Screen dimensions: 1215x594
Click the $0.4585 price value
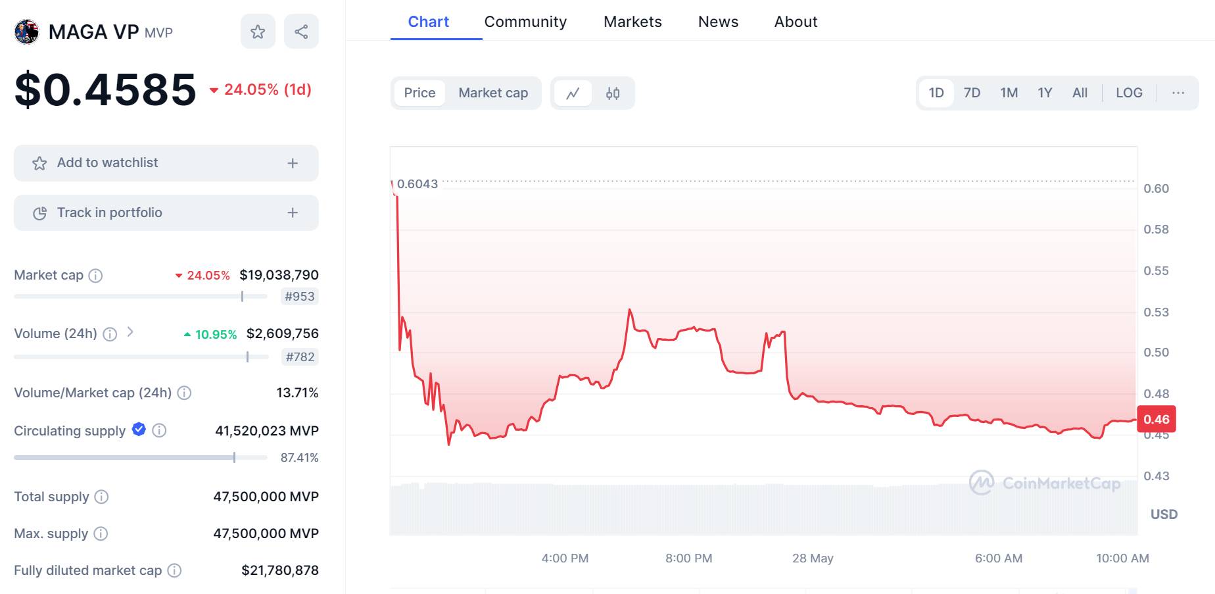(105, 89)
